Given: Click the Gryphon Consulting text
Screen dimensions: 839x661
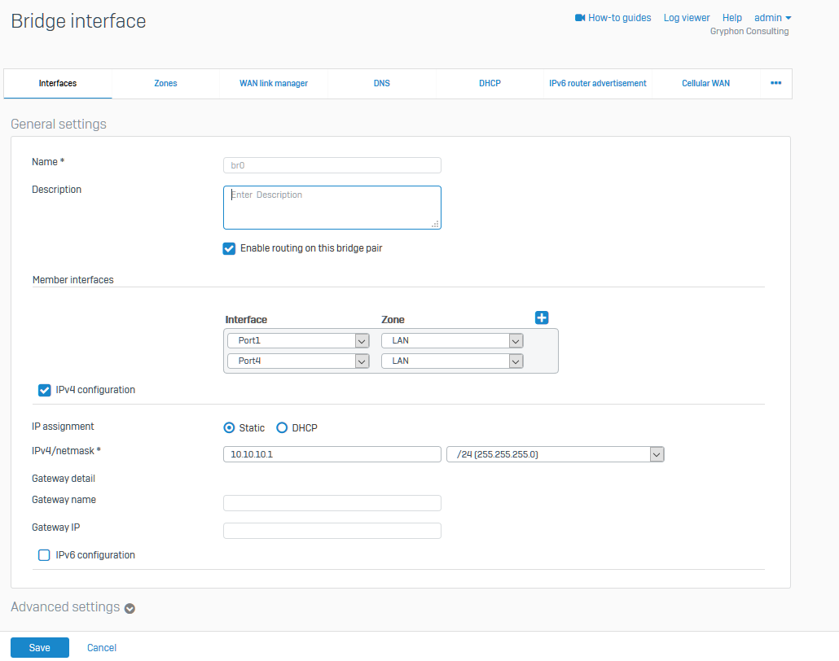Looking at the screenshot, I should point(749,31).
